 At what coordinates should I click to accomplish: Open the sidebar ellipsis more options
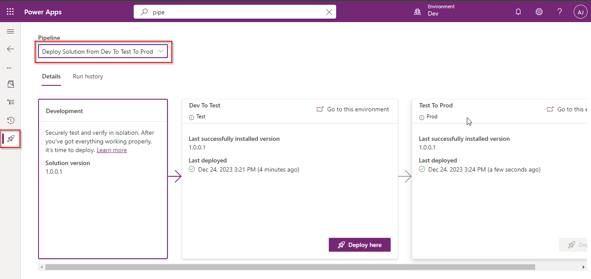tap(9, 68)
